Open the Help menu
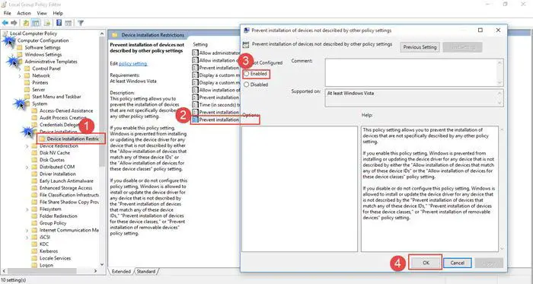 [x=58, y=13]
